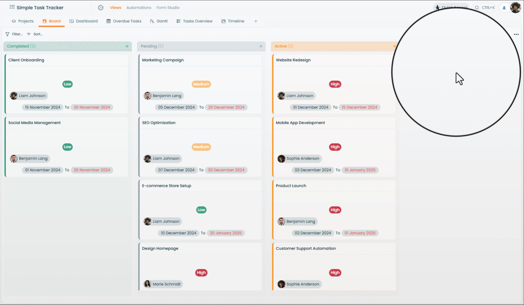The width and height of the screenshot is (524, 305).
Task: Open the three-dot more options menu
Action: pos(516,34)
